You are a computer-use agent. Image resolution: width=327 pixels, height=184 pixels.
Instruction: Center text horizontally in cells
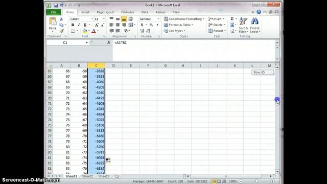(x=118, y=25)
